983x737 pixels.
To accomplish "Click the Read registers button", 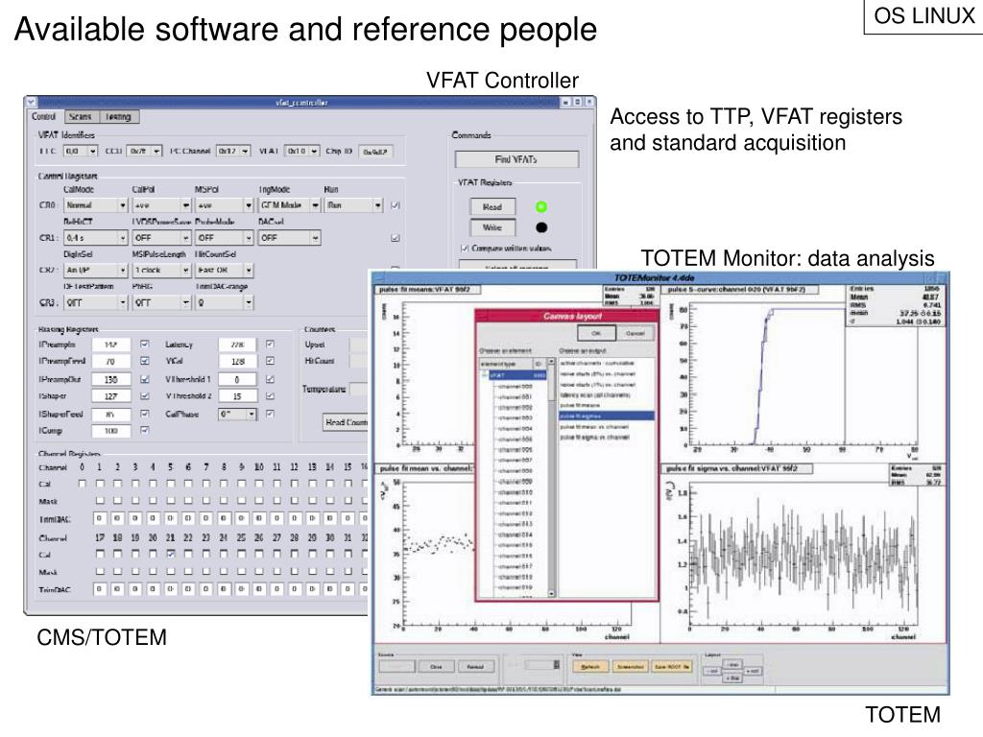I will tap(492, 207).
